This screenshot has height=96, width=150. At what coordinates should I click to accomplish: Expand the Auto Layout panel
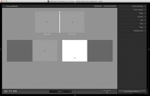point(132,10)
